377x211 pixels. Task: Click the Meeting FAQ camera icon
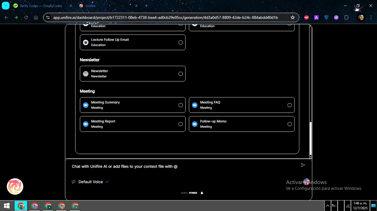point(195,105)
